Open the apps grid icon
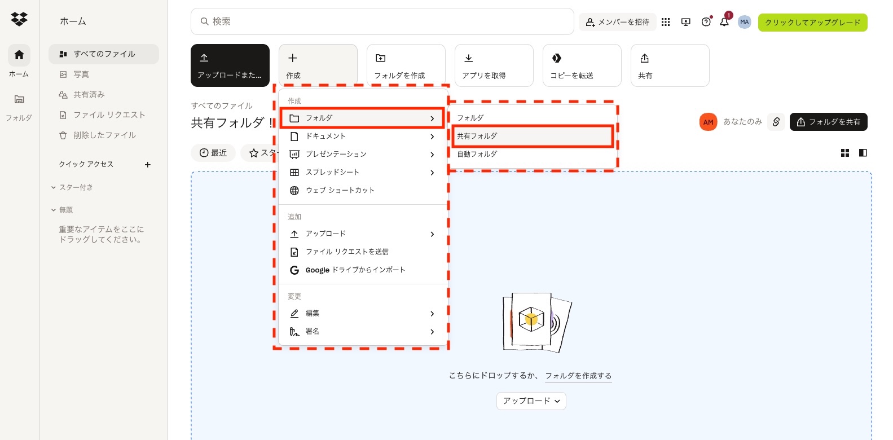 666,22
